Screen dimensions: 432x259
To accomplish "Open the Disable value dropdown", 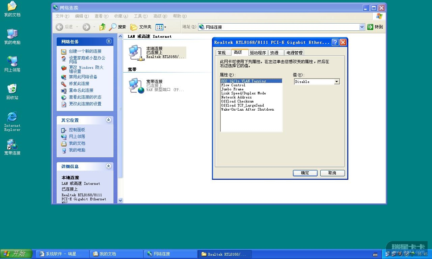I will 336,82.
